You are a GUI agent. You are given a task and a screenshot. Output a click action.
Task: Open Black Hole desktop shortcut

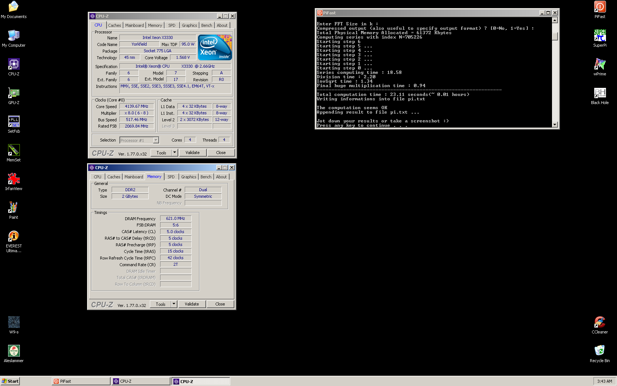600,96
